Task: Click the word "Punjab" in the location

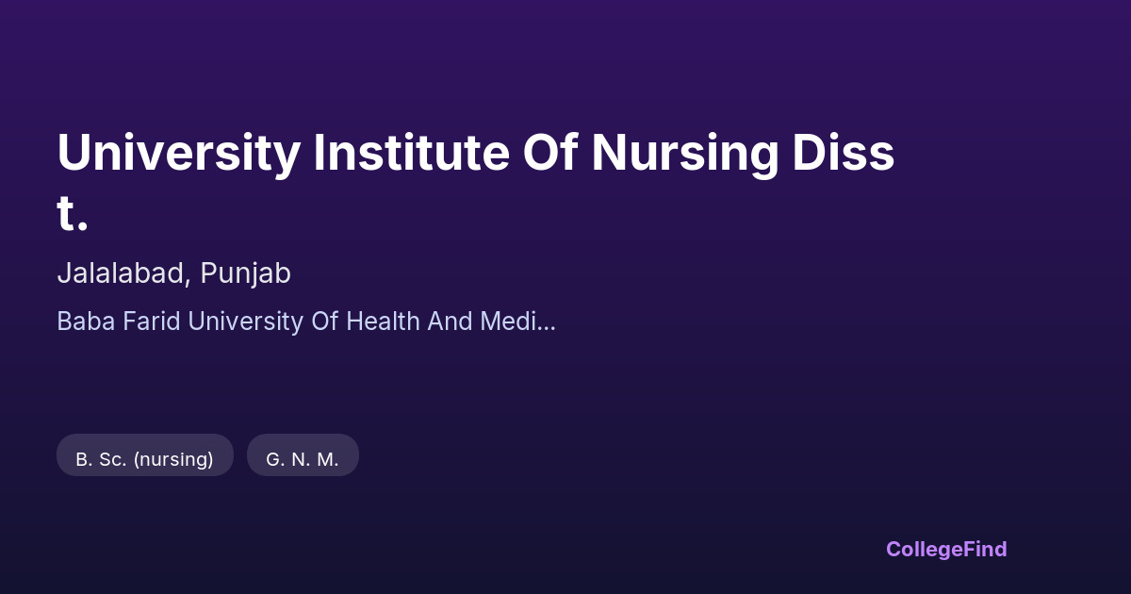Action: [x=245, y=273]
